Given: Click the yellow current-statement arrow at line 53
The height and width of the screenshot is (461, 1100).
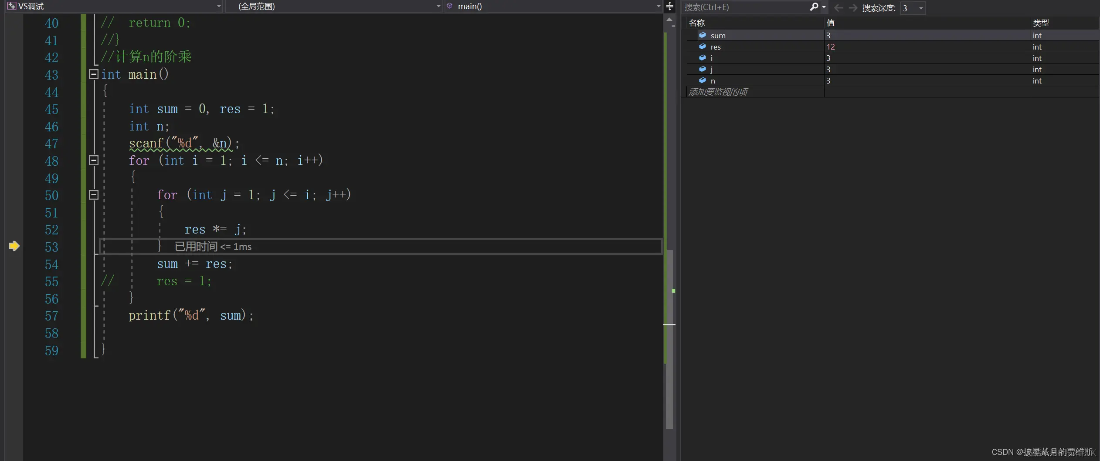Looking at the screenshot, I should tap(14, 246).
